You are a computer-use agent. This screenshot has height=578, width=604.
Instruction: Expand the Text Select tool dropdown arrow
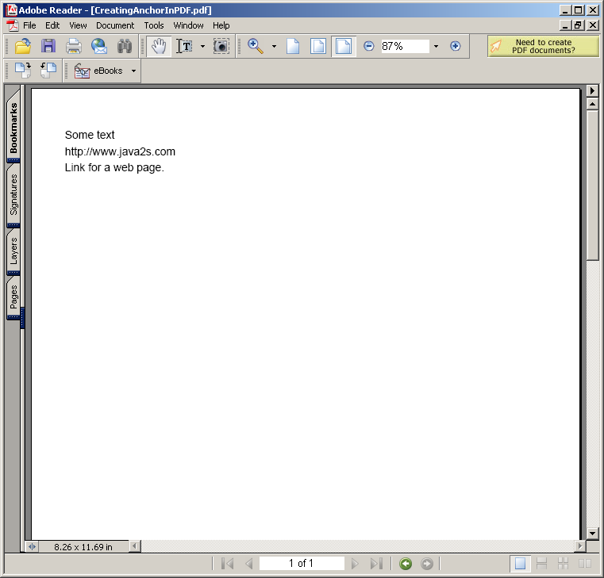tap(202, 46)
